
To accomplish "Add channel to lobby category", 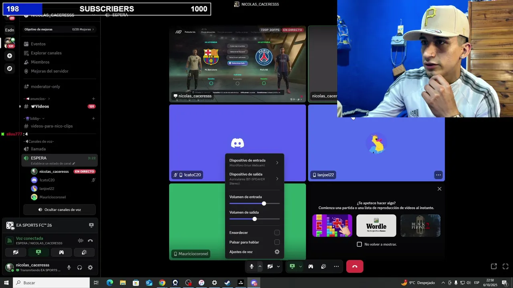I will 93,118.
